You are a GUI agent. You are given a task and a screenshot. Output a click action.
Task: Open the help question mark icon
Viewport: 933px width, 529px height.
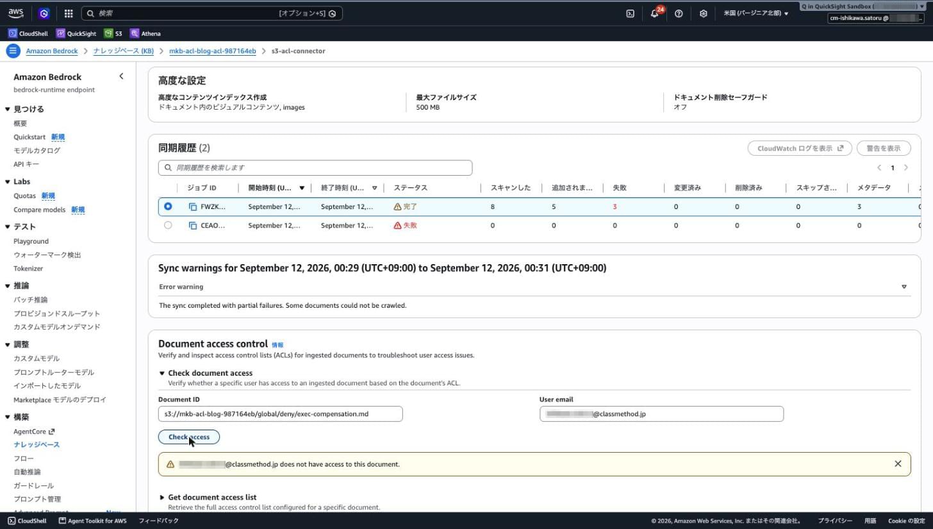click(679, 13)
